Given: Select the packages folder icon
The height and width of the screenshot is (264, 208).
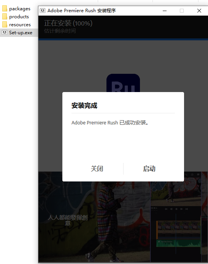Looking at the screenshot, I should coord(5,8).
